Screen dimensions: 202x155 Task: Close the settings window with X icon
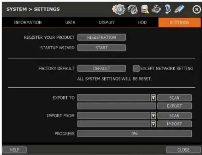point(197,10)
